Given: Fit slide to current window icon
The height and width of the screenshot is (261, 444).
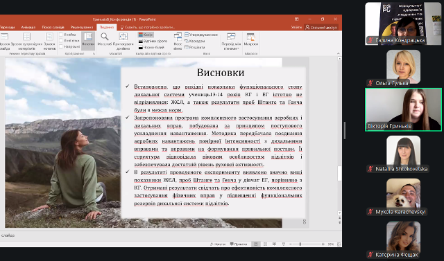Looking at the screenshot, I should (x=339, y=244).
